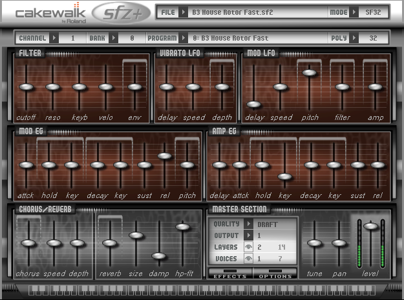Click the Vibrato LFO speed slider knob

click(193, 87)
